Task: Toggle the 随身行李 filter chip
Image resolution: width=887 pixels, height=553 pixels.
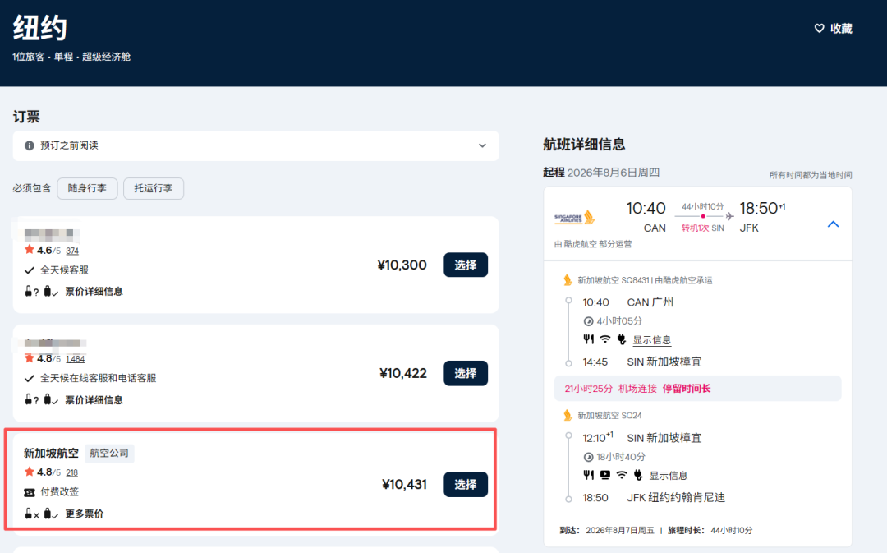Action: click(87, 188)
